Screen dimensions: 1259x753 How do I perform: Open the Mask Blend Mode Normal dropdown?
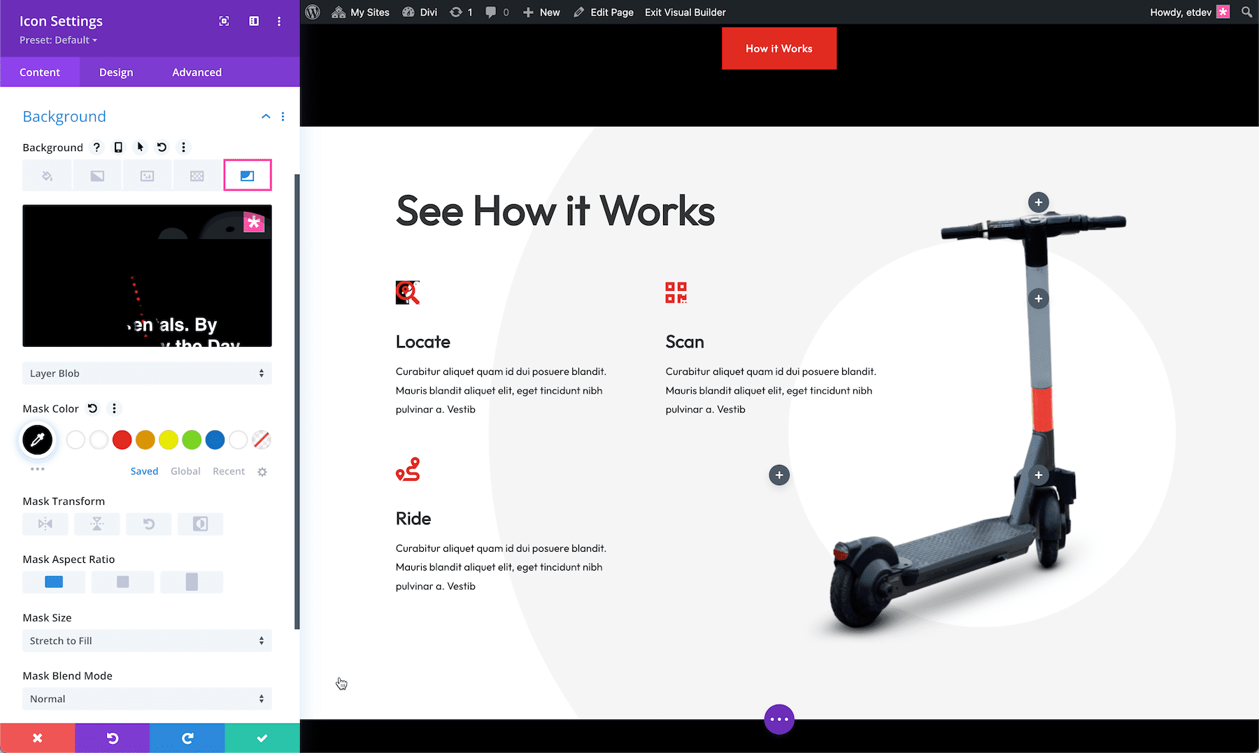(147, 698)
